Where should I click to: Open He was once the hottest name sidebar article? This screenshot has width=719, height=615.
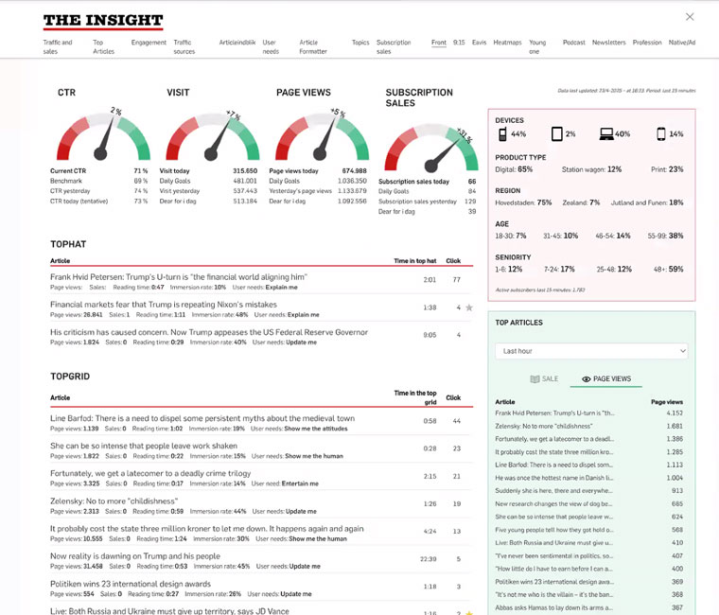point(554,478)
